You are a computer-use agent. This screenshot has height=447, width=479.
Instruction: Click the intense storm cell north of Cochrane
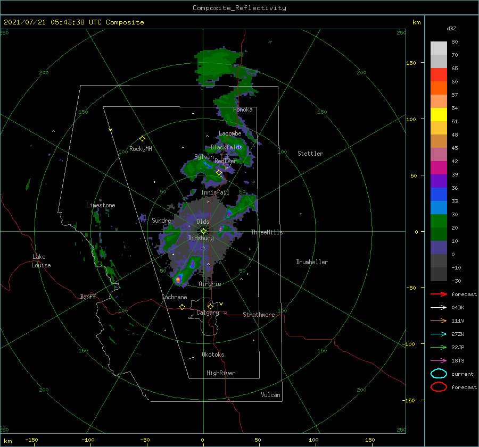click(178, 279)
